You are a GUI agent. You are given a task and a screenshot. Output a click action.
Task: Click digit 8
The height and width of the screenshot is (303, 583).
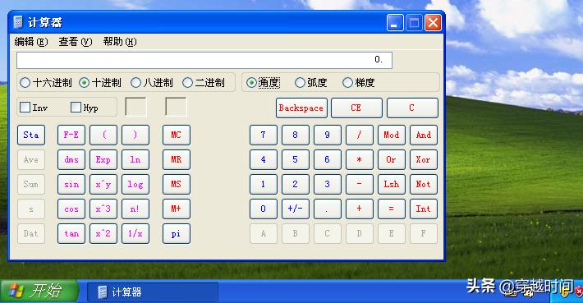coord(296,135)
